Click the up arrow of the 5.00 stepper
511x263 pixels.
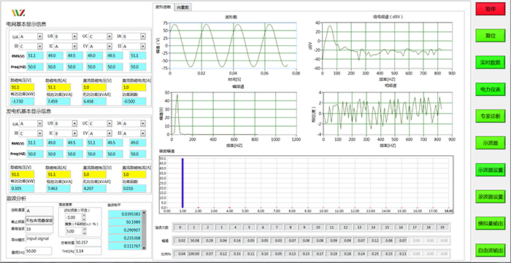[x=84, y=229]
